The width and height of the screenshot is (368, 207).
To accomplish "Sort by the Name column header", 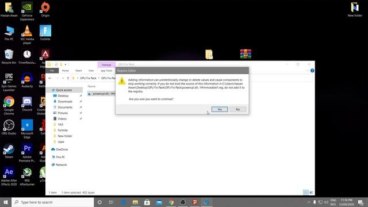I will (x=91, y=86).
